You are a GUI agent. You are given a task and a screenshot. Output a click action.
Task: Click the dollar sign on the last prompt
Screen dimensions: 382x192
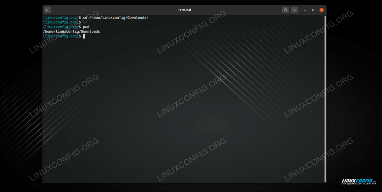pyautogui.click(x=80, y=36)
